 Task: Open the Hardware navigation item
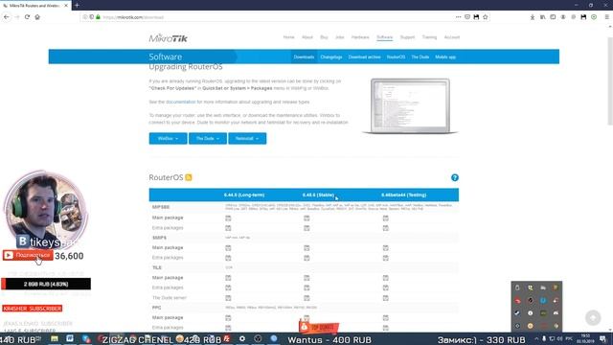(360, 37)
